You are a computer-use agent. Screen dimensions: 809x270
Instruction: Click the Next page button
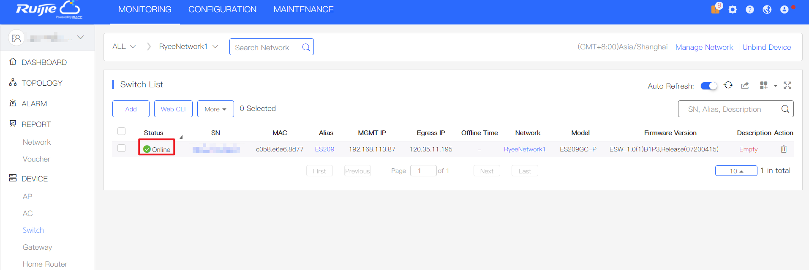click(487, 171)
